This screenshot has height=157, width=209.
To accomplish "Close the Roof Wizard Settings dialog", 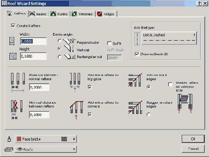I will tap(205, 3).
